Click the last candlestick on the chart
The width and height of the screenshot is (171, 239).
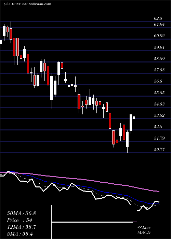click(x=134, y=118)
